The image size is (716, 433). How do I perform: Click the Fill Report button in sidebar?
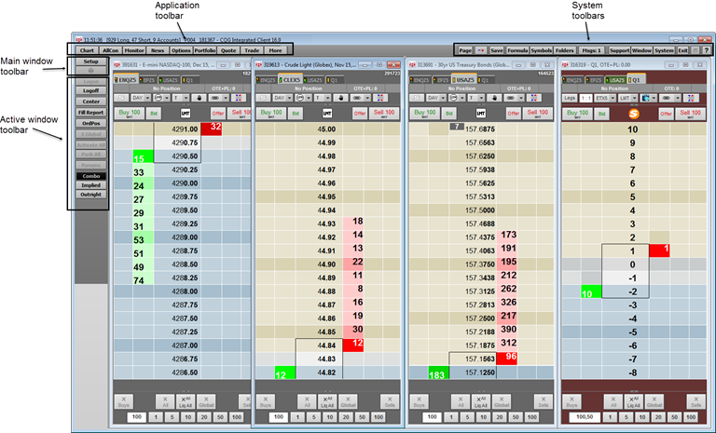(90, 113)
